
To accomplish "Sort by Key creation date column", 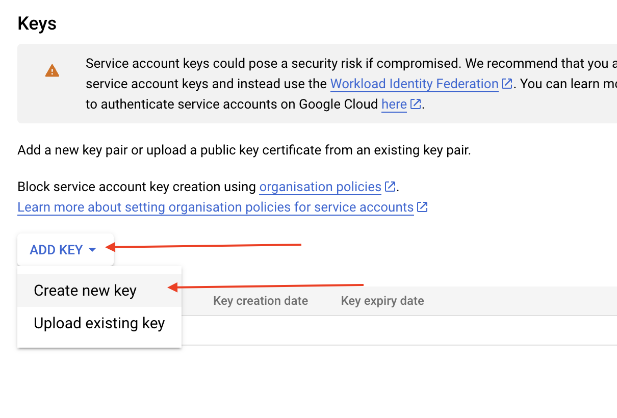I will click(x=260, y=301).
